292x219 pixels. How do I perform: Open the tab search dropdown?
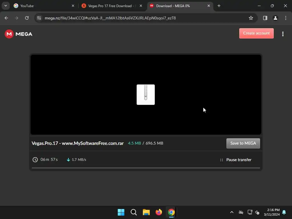click(x=6, y=6)
